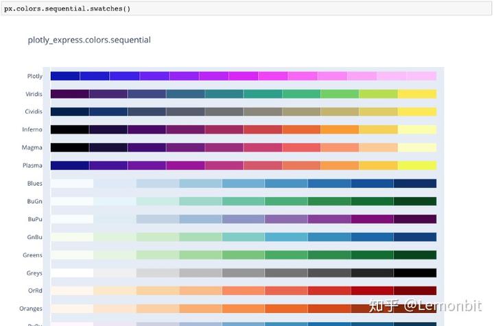Select the dark purple swatch starting Viridis row
Viewport: 494px width, 326px height.
coord(69,94)
